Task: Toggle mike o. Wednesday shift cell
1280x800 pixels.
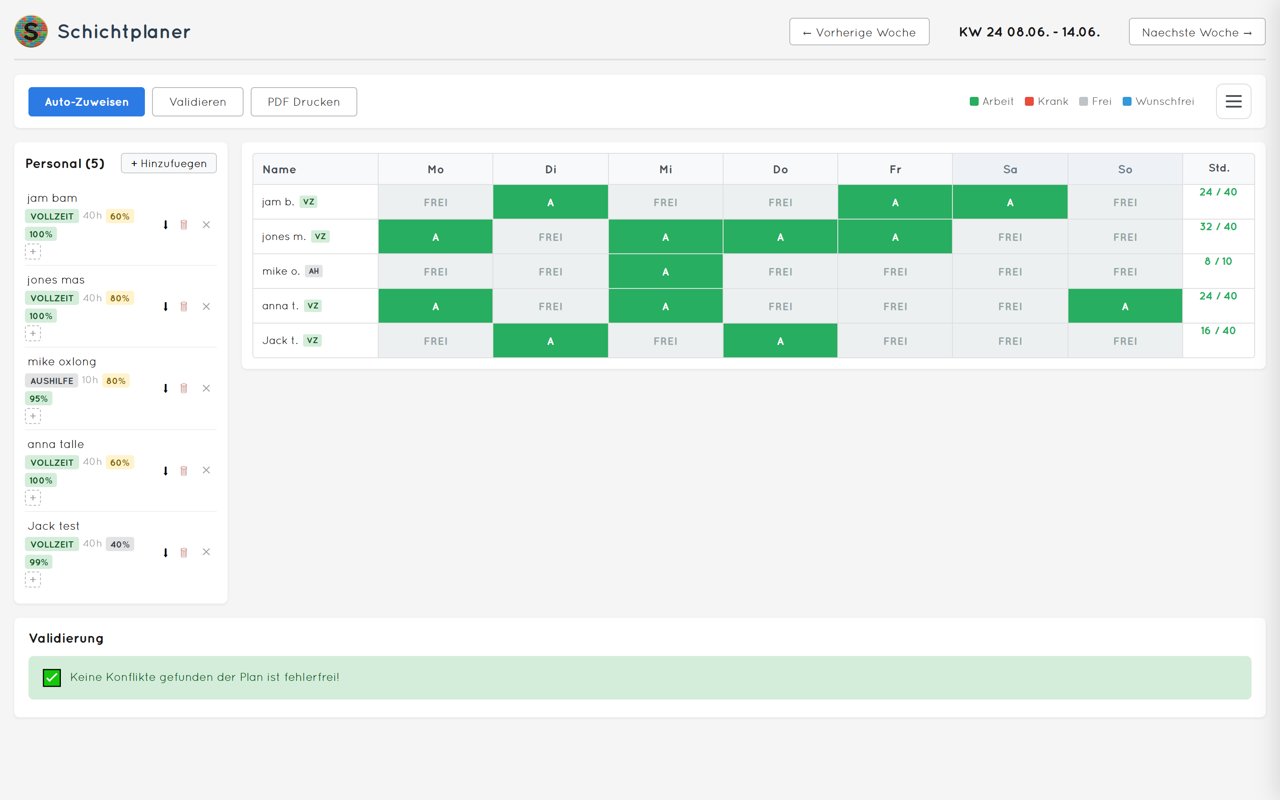Action: 665,272
